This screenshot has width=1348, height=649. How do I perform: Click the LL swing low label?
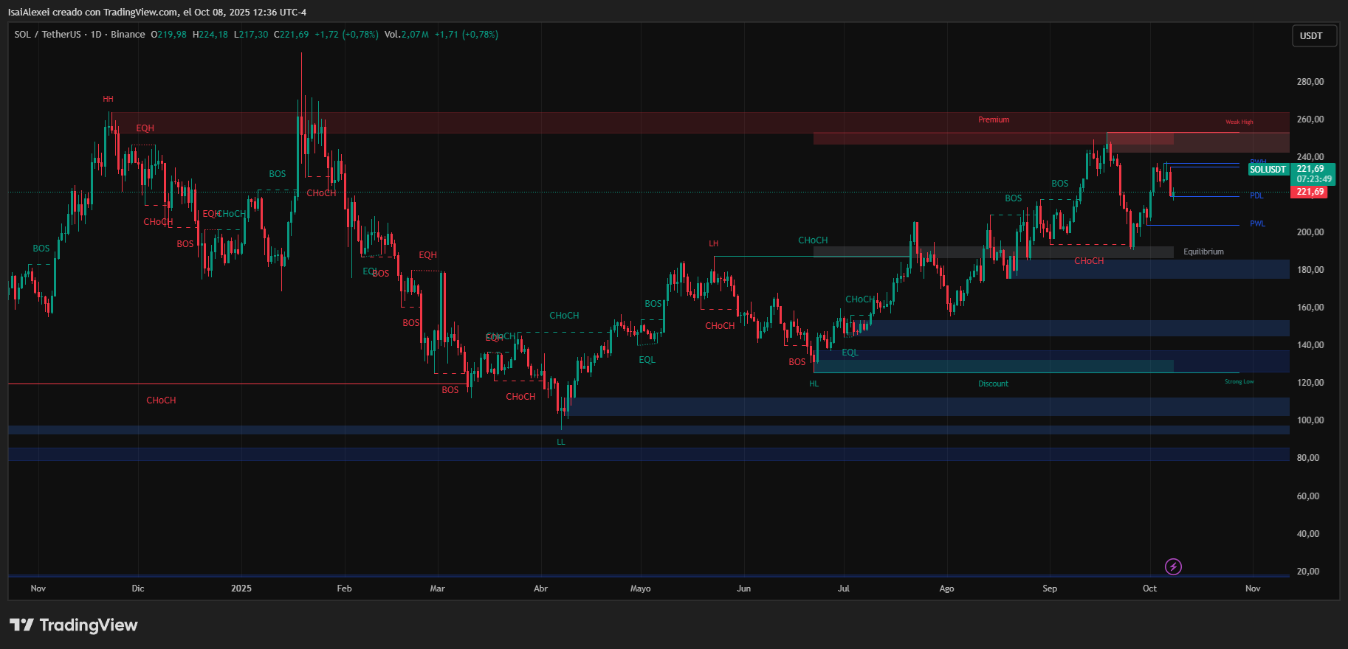pos(561,442)
